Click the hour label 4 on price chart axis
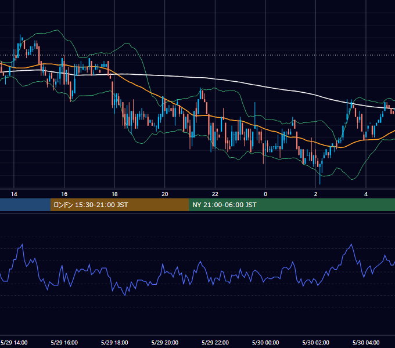The width and height of the screenshot is (395, 348). (x=366, y=194)
